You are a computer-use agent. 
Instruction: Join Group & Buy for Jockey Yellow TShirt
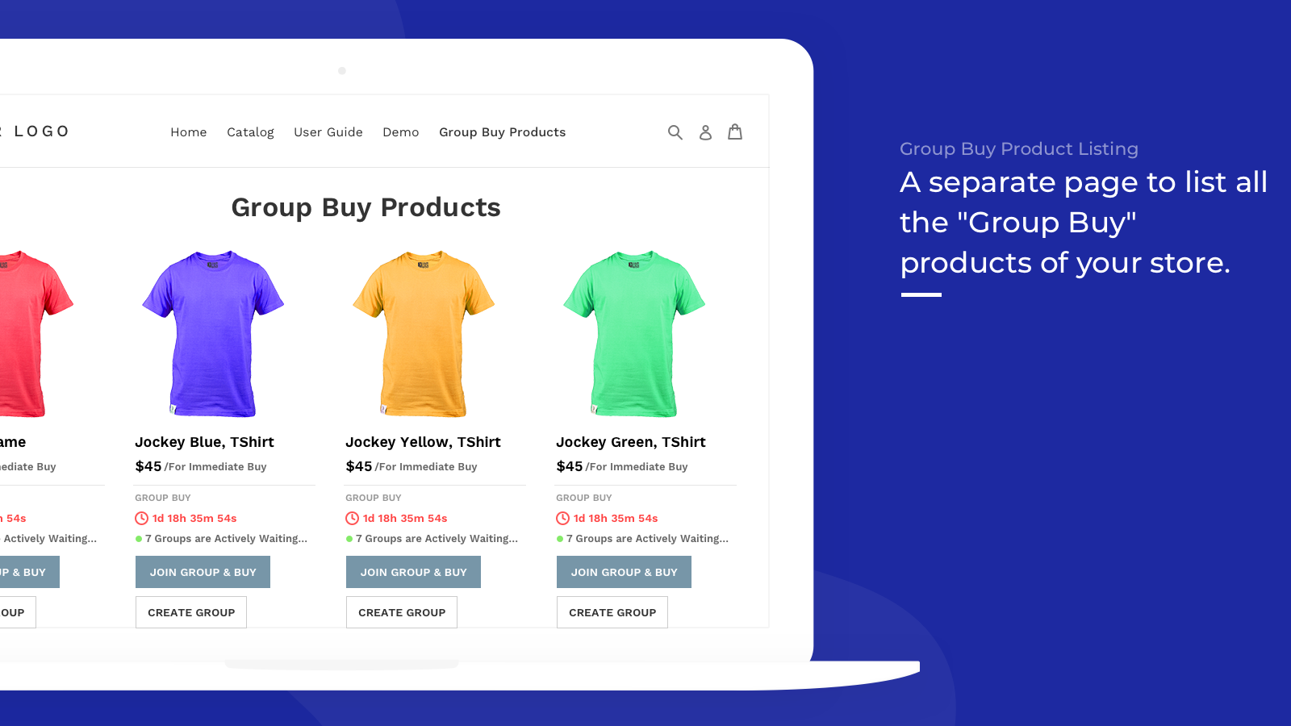click(413, 572)
